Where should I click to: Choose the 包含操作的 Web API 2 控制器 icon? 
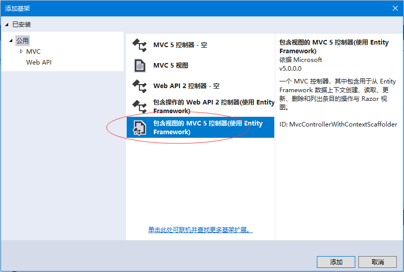139,107
